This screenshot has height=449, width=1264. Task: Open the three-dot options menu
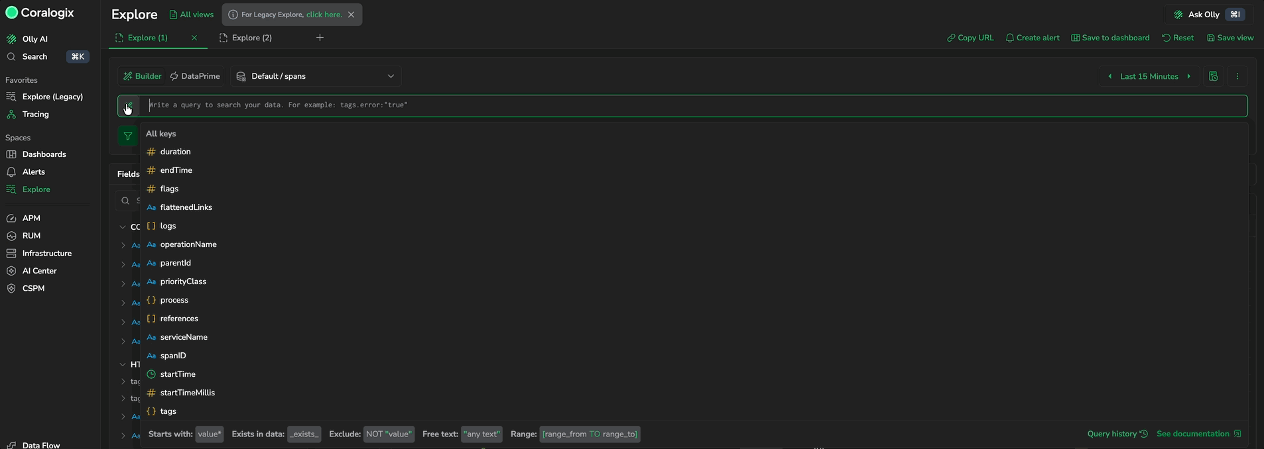(1237, 76)
